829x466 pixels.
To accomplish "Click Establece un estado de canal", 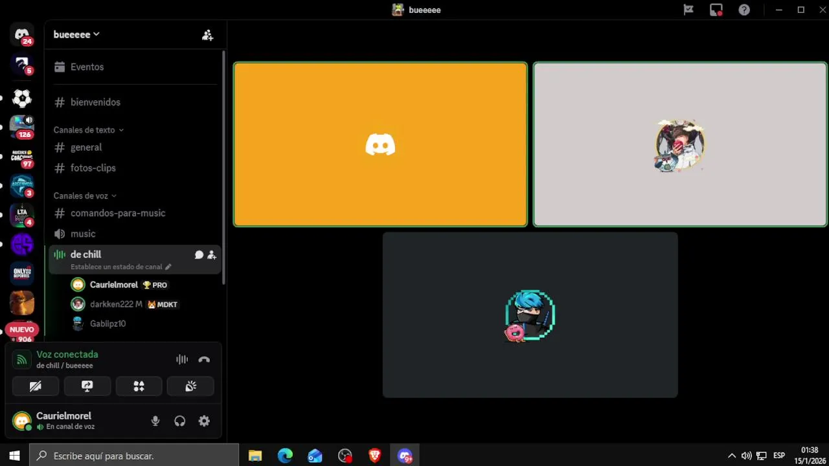I will click(120, 267).
